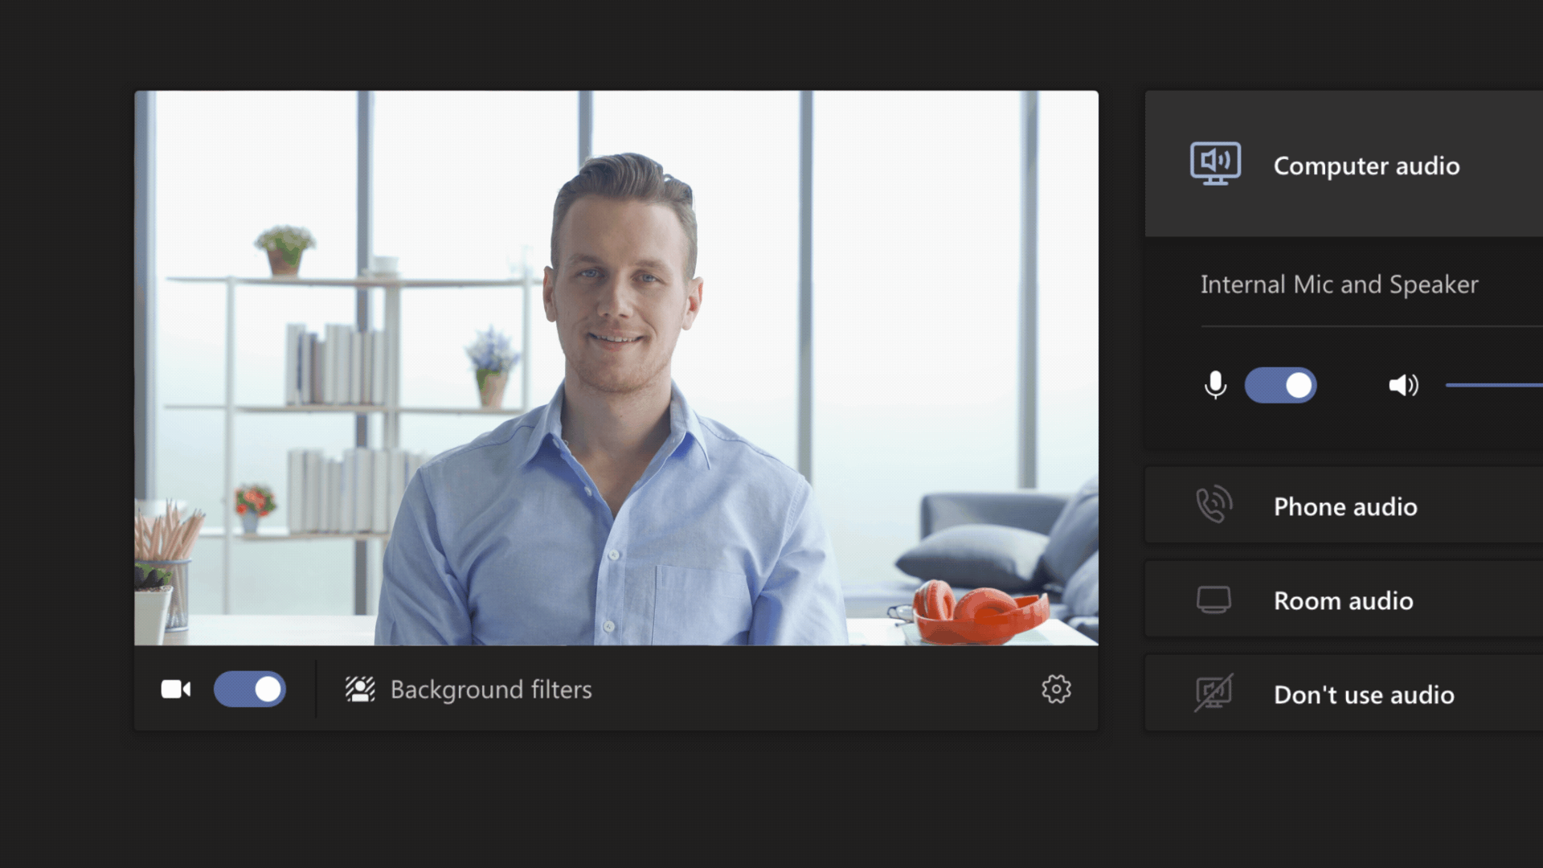Click the camera icon
1543x868 pixels.
pos(173,689)
